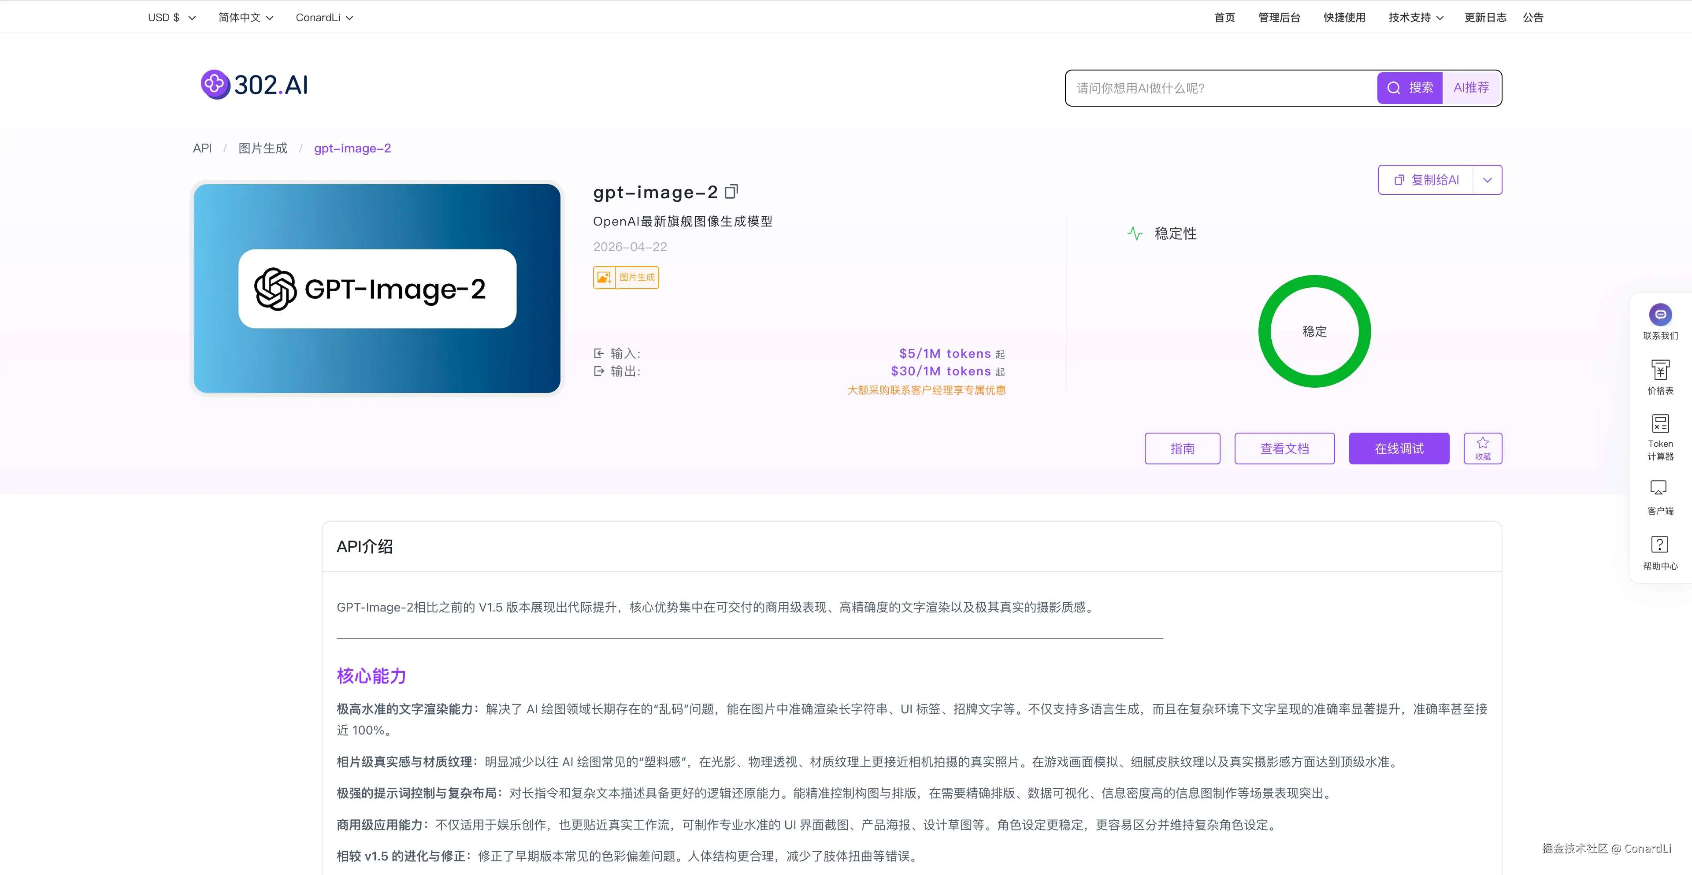Open the Token 计算器 calculator icon

[1660, 424]
